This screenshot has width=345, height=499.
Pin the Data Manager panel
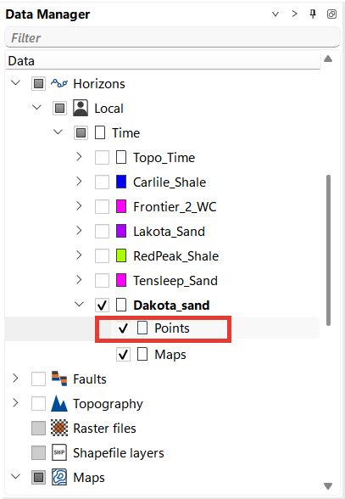(x=313, y=14)
